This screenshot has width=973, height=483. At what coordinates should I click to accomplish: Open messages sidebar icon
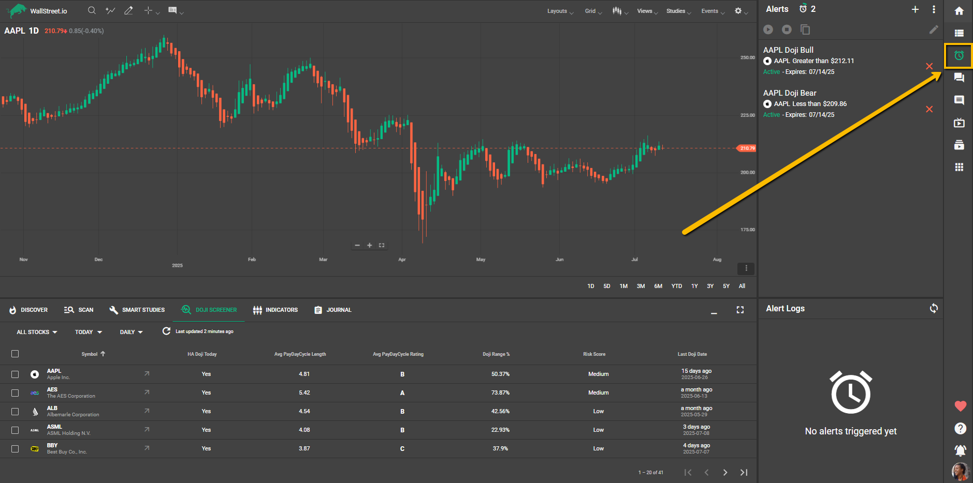(x=959, y=100)
